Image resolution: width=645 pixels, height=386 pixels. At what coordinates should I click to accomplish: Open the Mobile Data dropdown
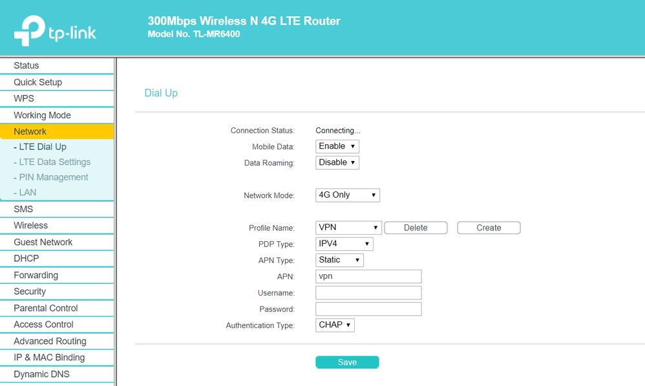(337, 146)
